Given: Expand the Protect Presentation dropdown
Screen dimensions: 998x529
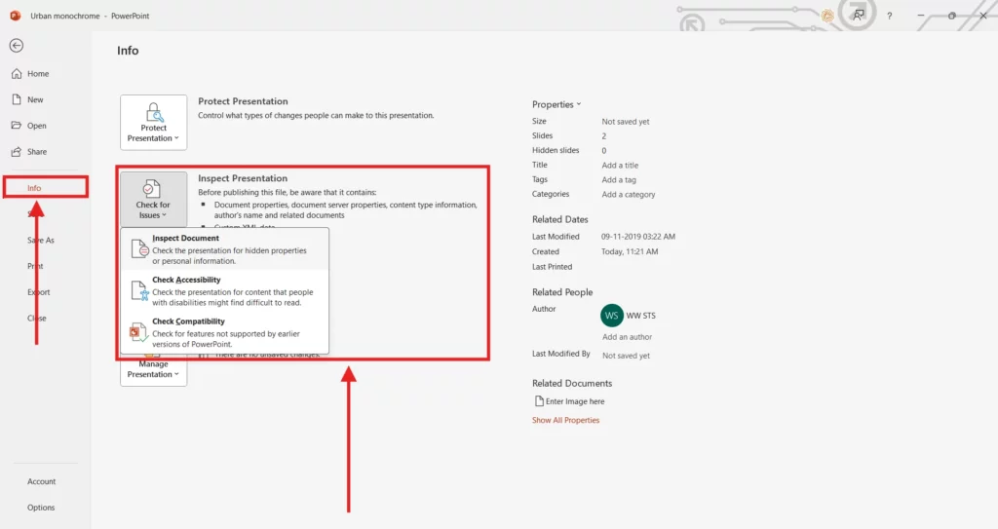Looking at the screenshot, I should 154,122.
